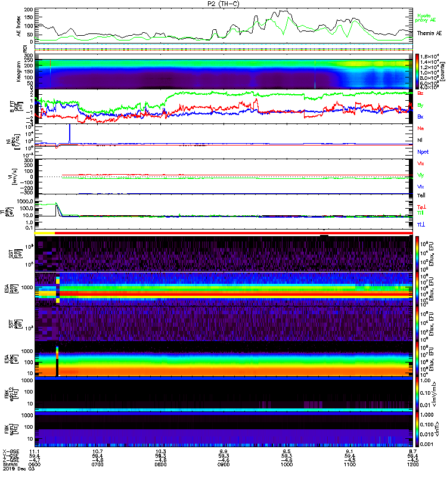Select the Themis AE legend label

pos(429,33)
